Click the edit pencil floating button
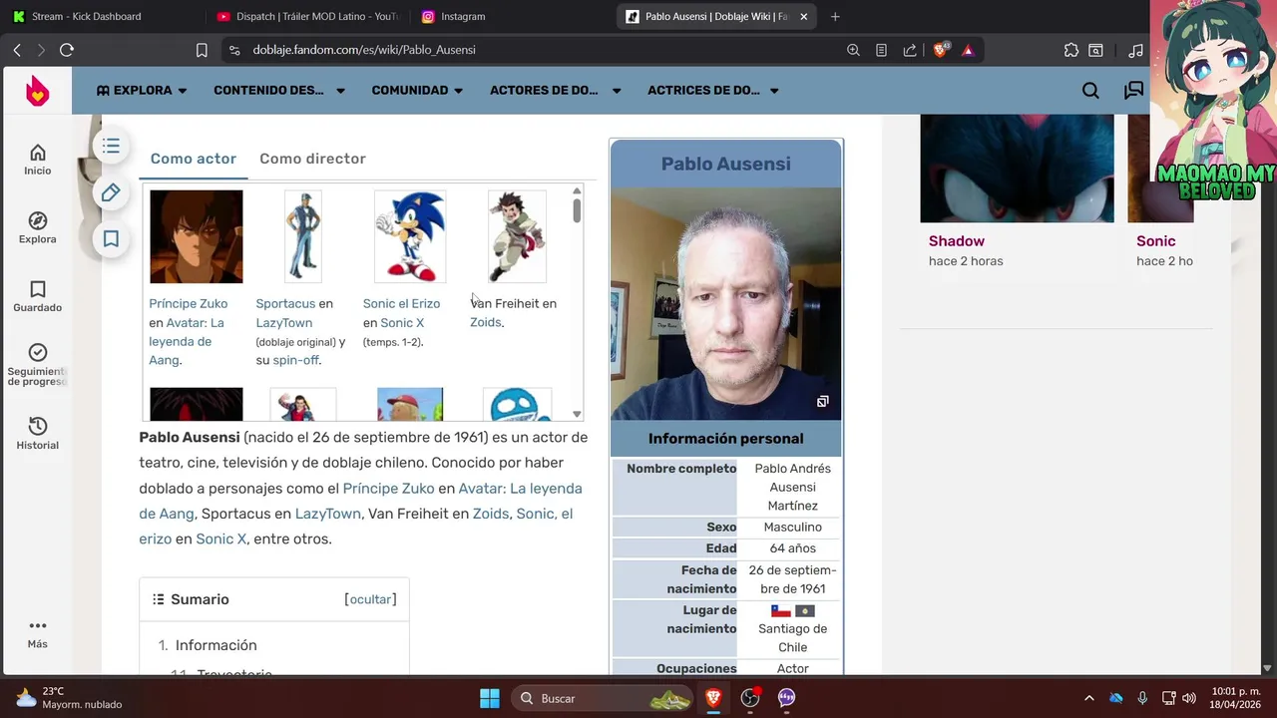The width and height of the screenshot is (1277, 718). [111, 192]
